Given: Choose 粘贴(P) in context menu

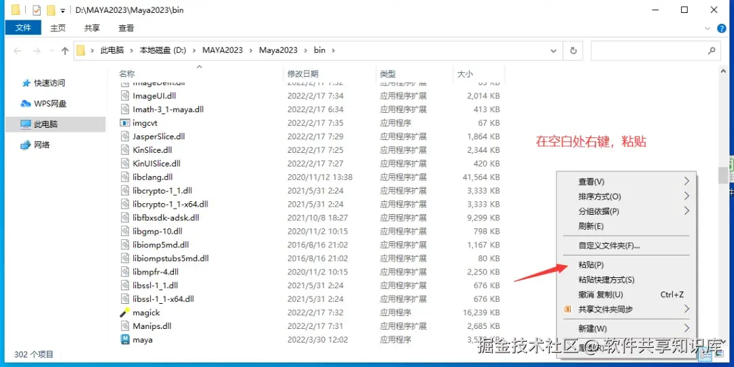Looking at the screenshot, I should 626,264.
